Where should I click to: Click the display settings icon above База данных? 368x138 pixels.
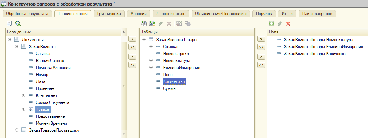[x=10, y=23]
